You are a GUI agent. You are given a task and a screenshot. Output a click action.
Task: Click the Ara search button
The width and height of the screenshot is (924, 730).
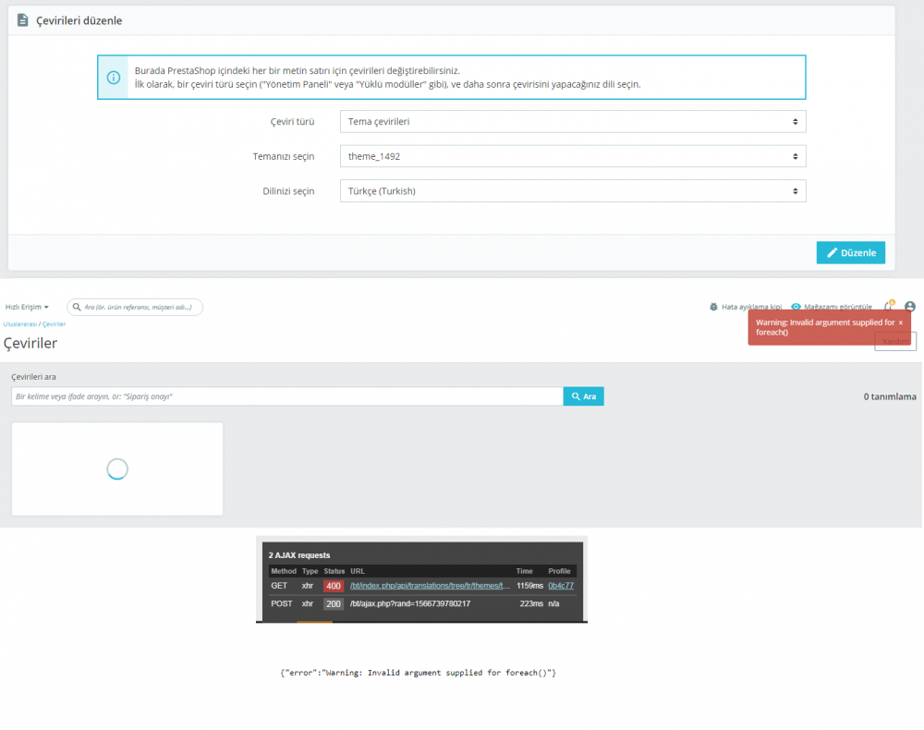[583, 396]
